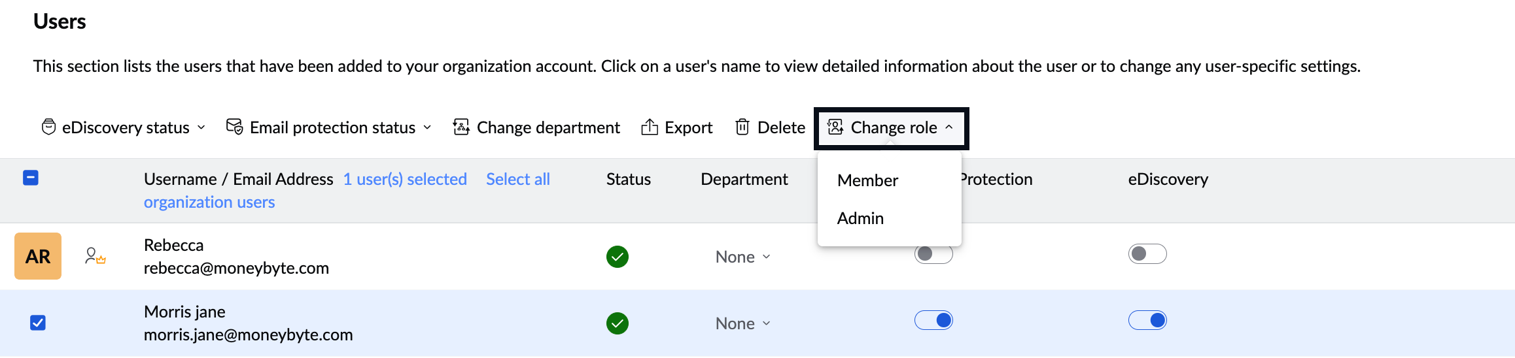Click the eDiscovery status shield icon
1515x358 pixels.
point(48,127)
